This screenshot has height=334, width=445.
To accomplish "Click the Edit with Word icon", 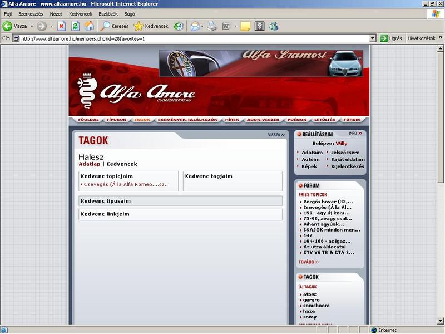I will pyautogui.click(x=226, y=26).
